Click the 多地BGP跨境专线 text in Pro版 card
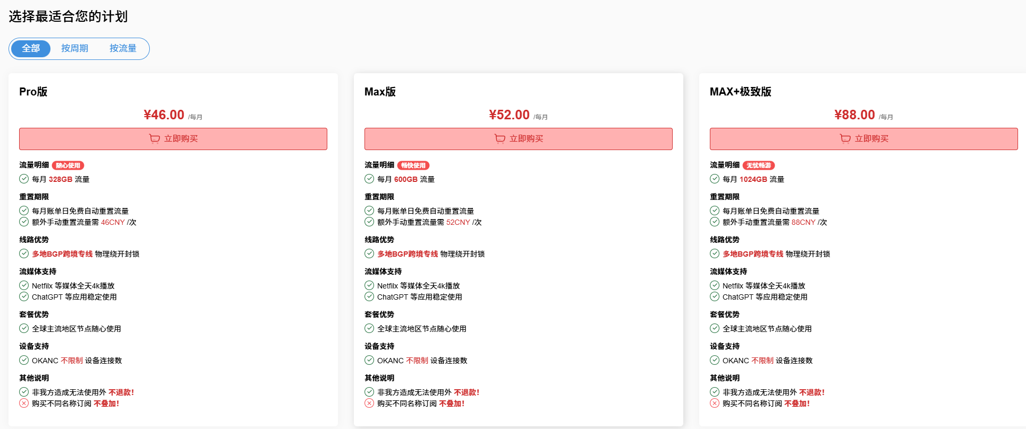This screenshot has width=1026, height=429. click(x=62, y=254)
